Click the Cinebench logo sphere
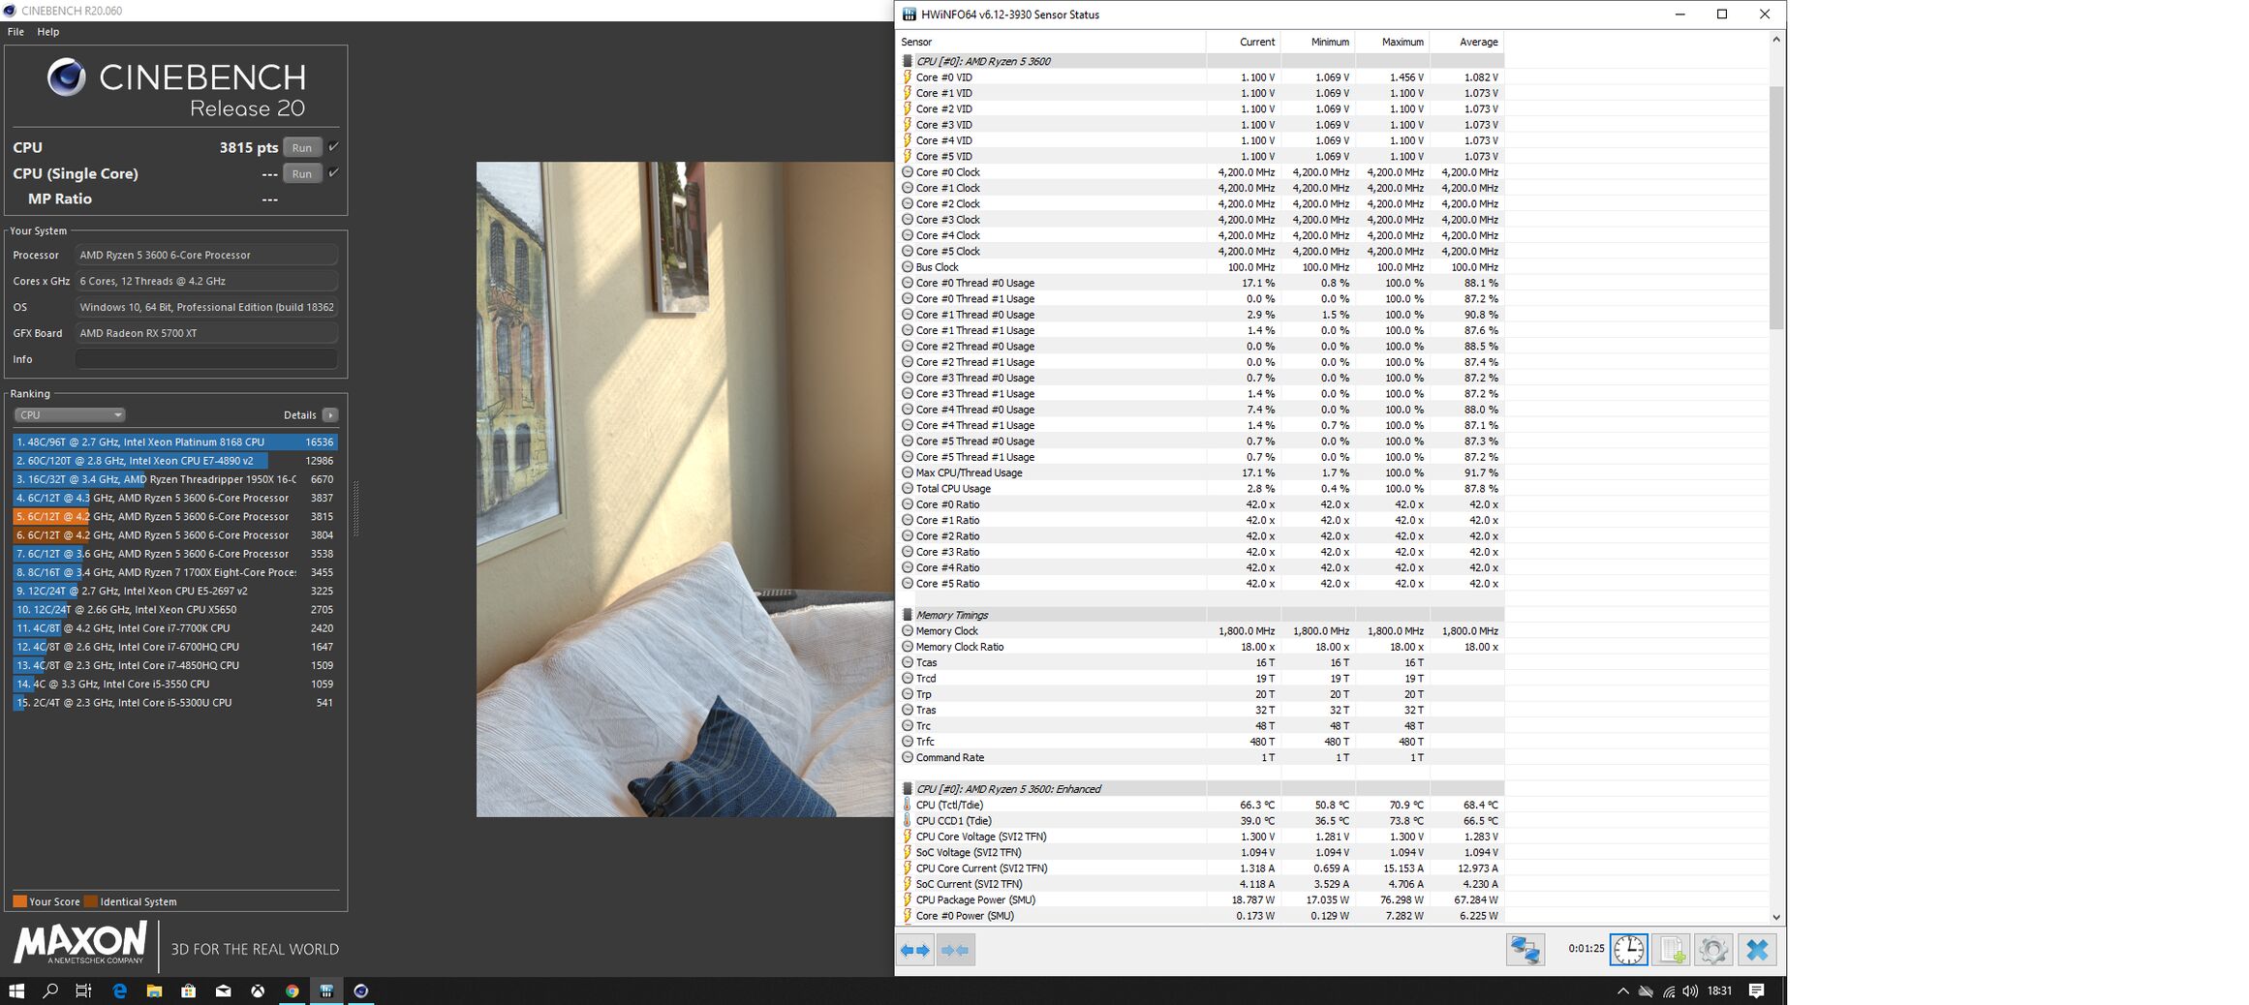Image resolution: width=2249 pixels, height=1005 pixels. [67, 76]
